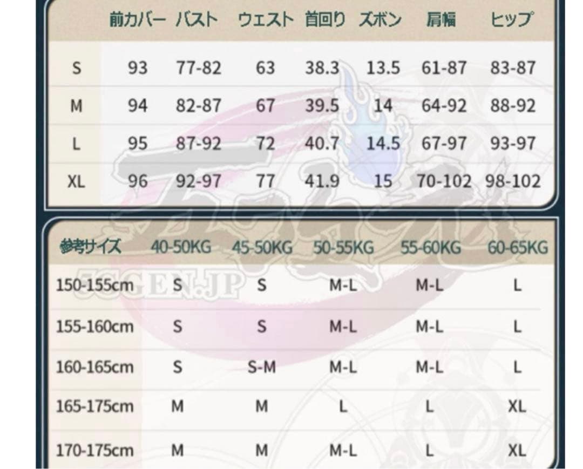583x469 pixels.
Task: Select the XL row label in top table
Action: point(77,181)
